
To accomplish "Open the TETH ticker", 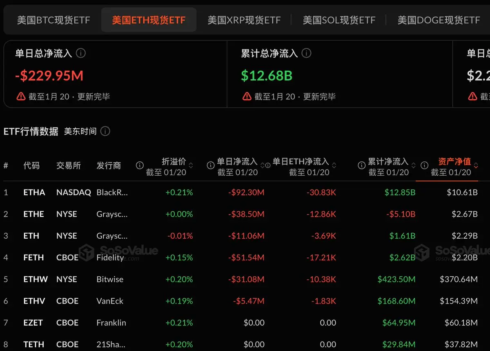I will (33, 344).
